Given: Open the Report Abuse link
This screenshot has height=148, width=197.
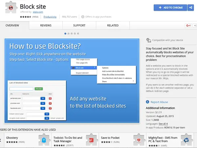Looking at the screenshot, I should point(159,102).
